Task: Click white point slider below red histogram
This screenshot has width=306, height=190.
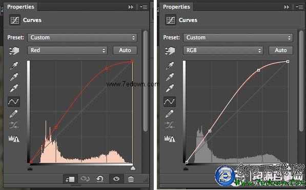Action: click(x=133, y=168)
